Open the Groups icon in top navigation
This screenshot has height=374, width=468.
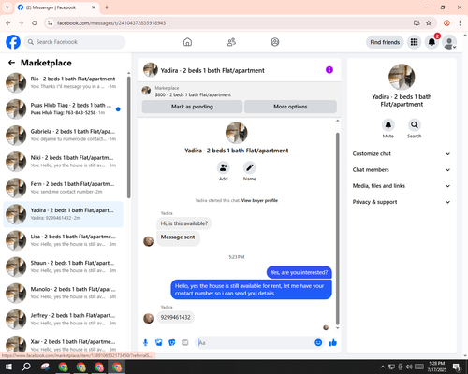(275, 42)
